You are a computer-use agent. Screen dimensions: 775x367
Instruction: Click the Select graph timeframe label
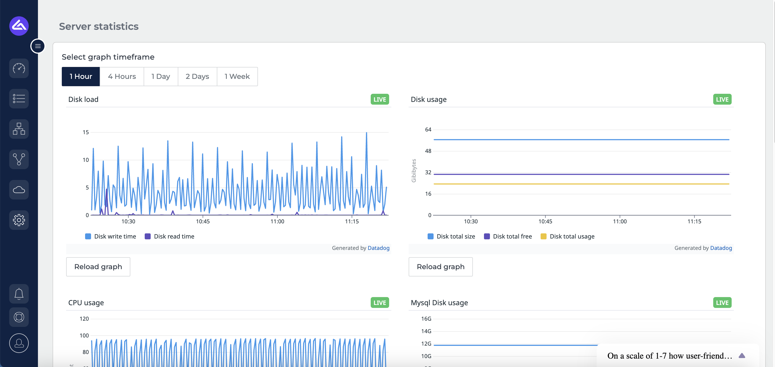(108, 57)
